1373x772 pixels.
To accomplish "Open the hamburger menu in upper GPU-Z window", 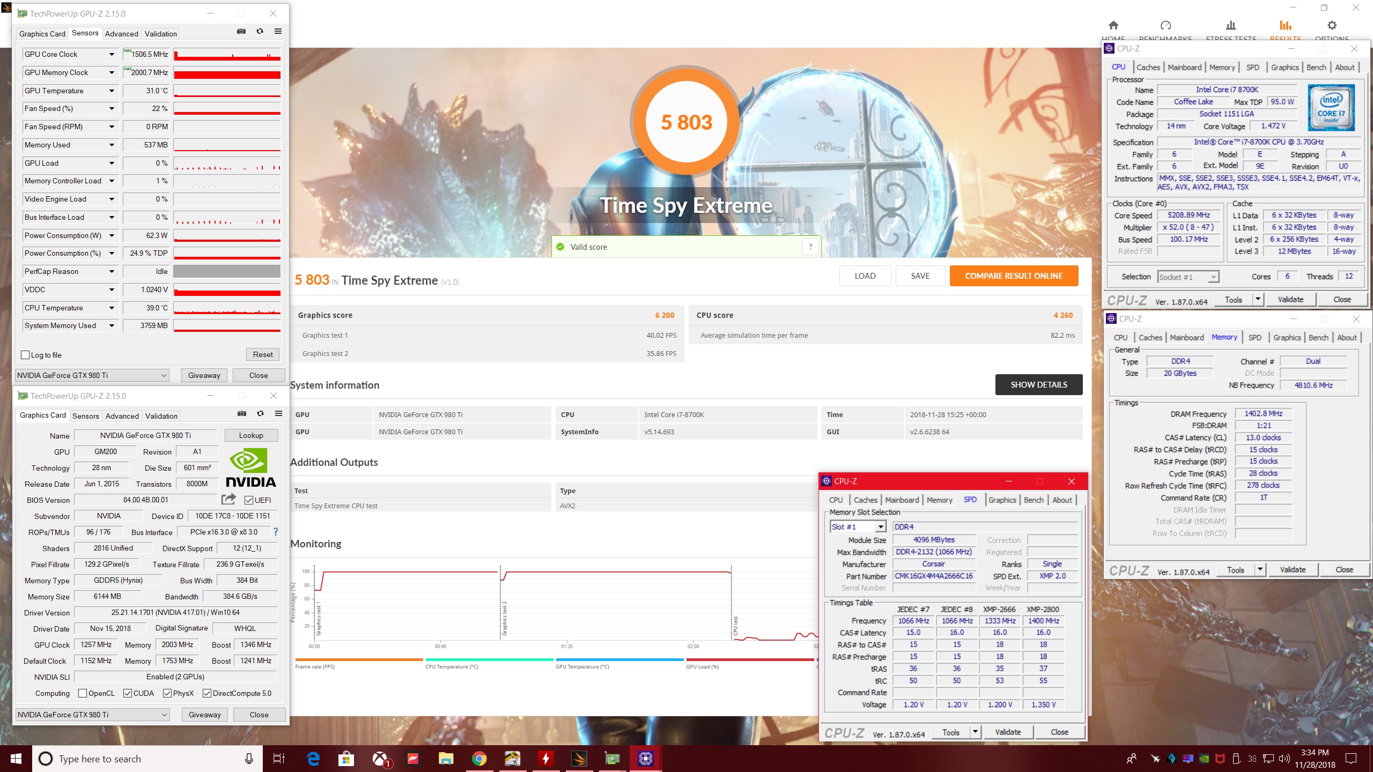I will (278, 32).
